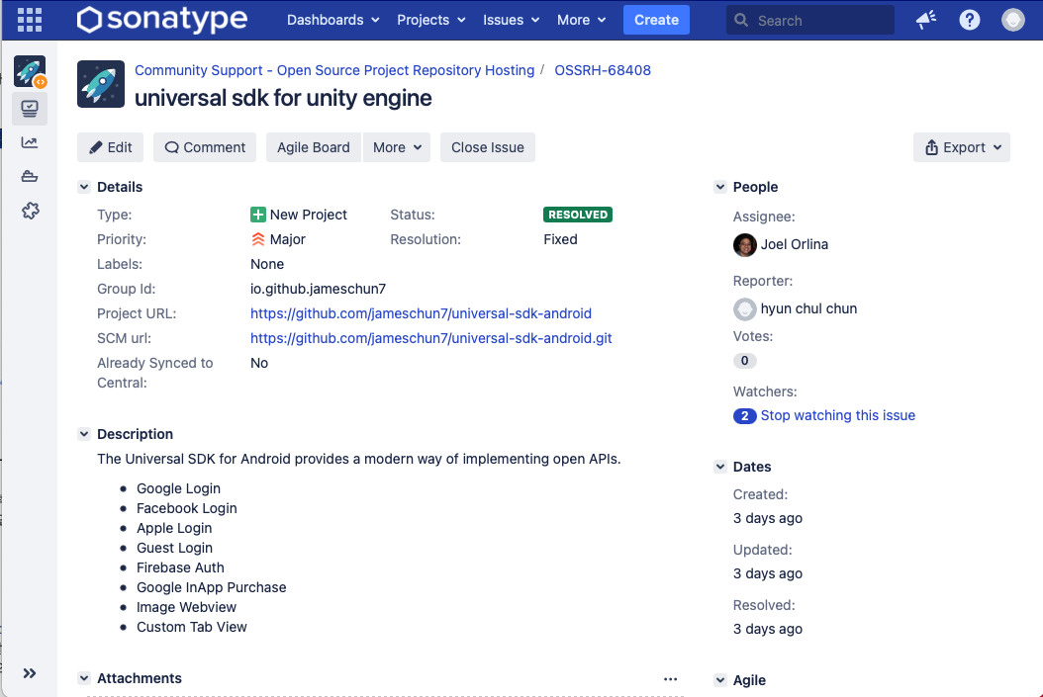1043x697 pixels.
Task: Open the Attachments options ellipsis menu
Action: tap(671, 678)
